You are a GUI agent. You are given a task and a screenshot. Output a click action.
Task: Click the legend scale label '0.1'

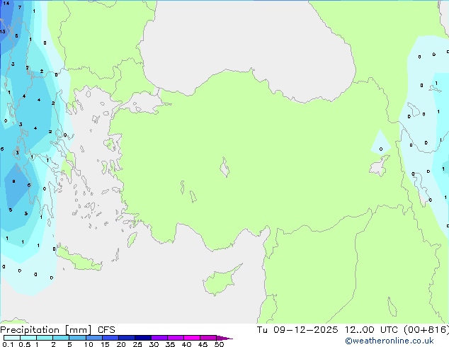8,344
